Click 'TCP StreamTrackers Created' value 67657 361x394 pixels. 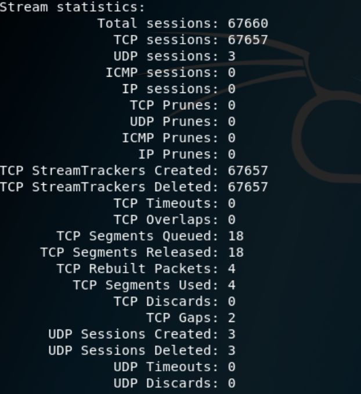248,171
